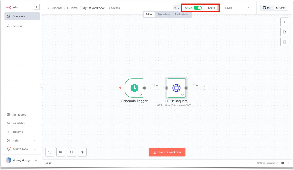Click the Personal breadcrumb link
This screenshot has height=170, width=294.
coord(55,8)
